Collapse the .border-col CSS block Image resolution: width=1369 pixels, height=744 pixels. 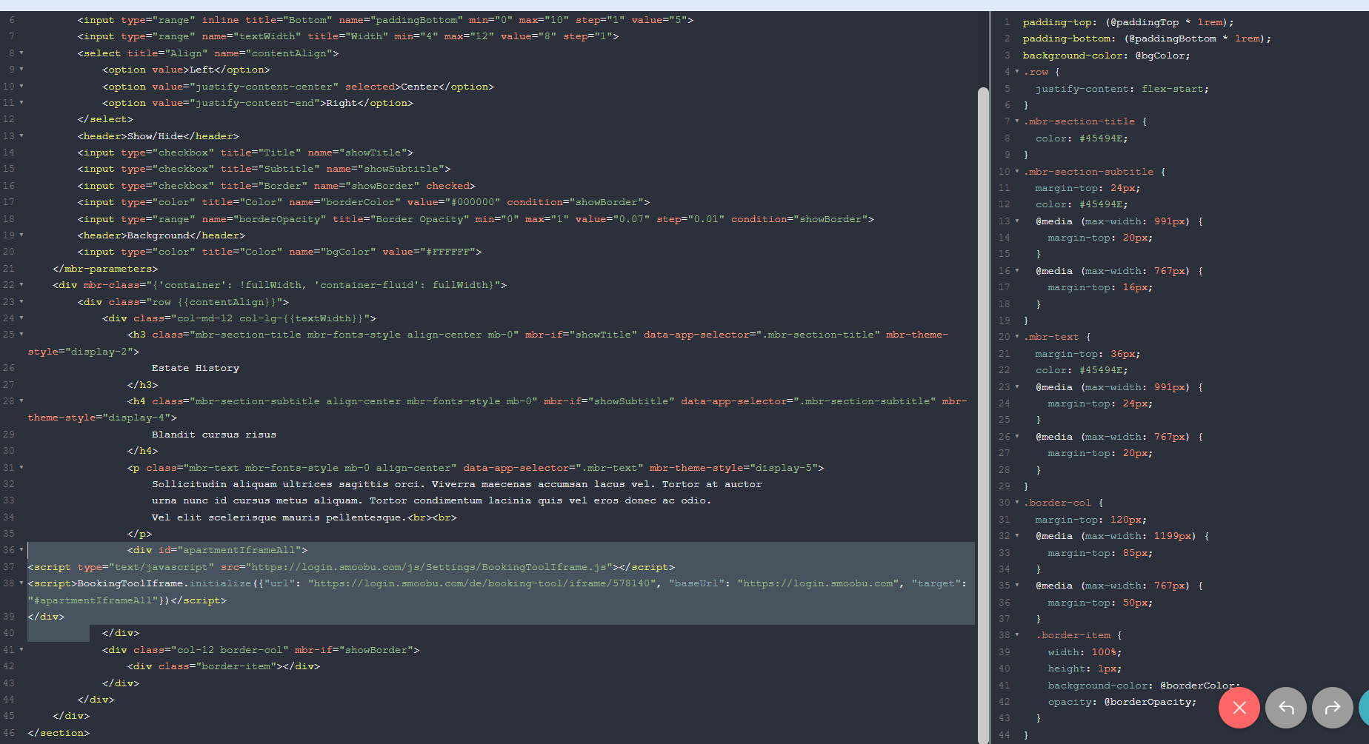click(1017, 503)
